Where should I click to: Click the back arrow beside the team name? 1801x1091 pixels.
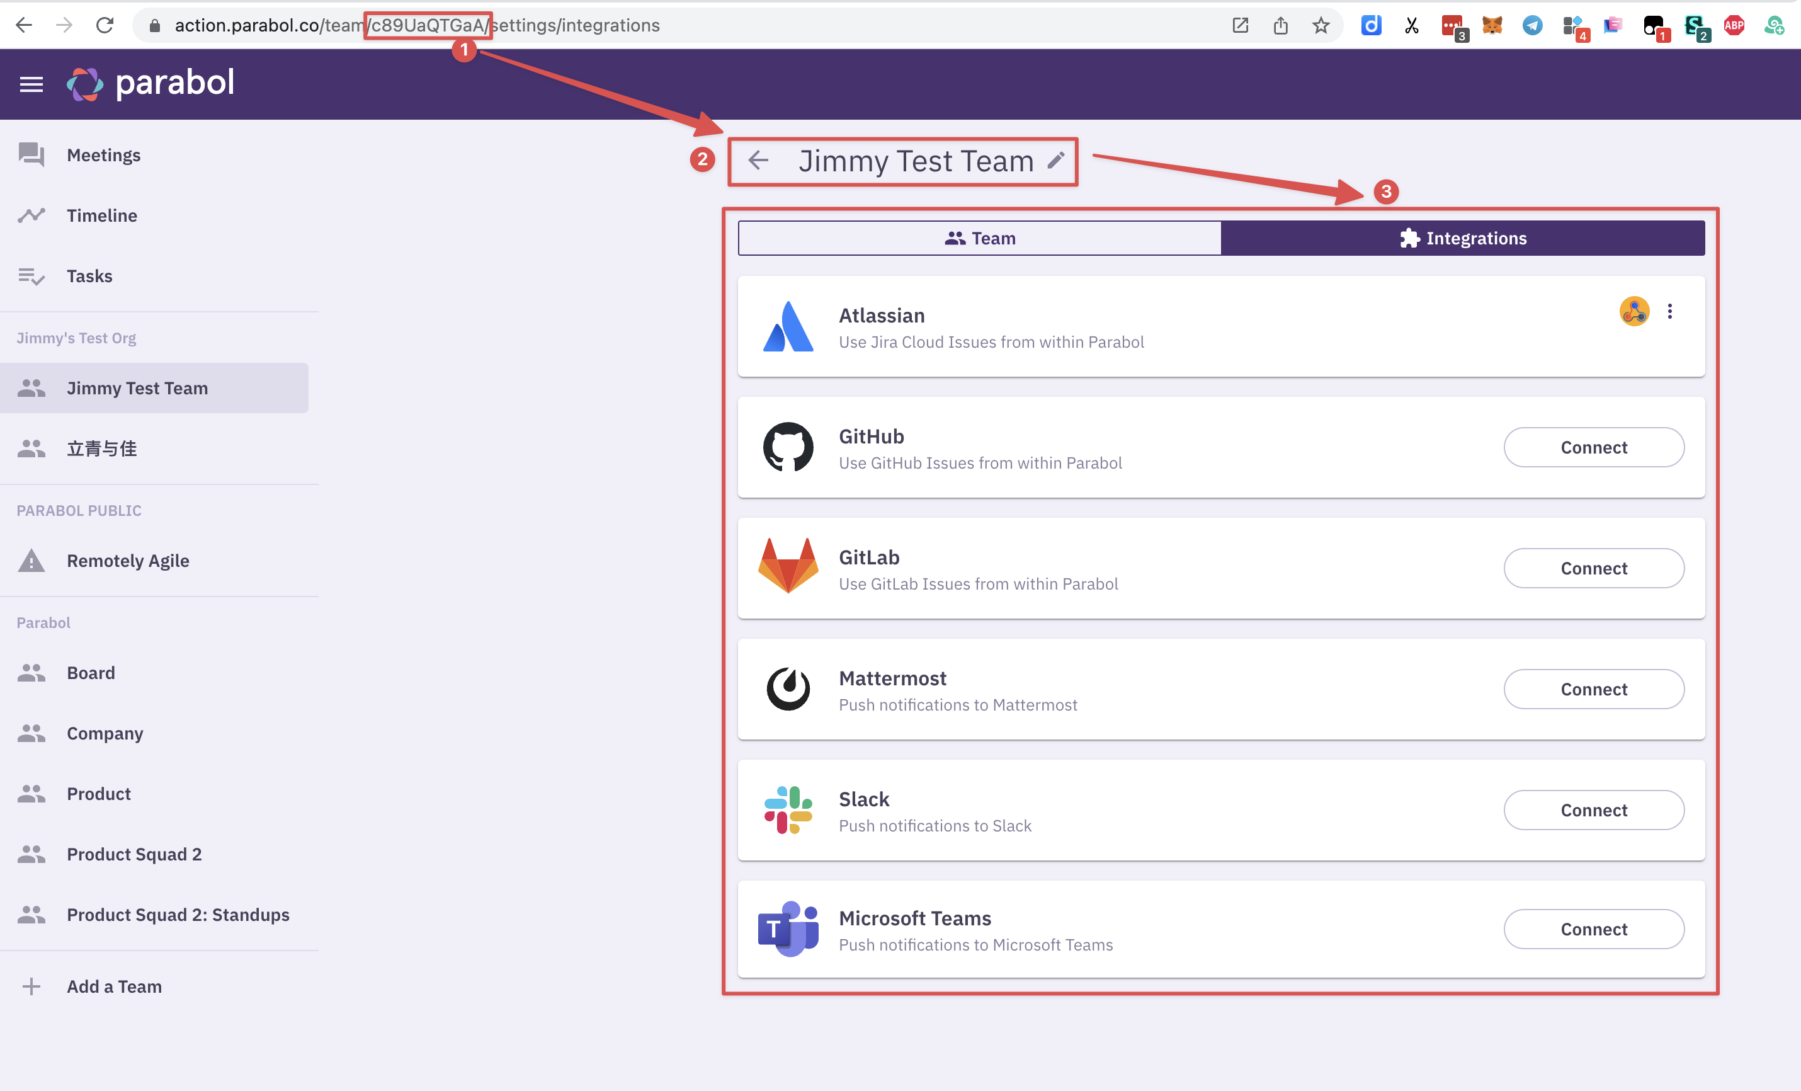click(758, 160)
